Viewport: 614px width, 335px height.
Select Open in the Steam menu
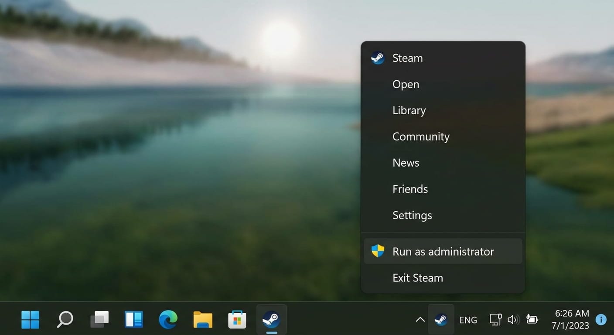443,84
